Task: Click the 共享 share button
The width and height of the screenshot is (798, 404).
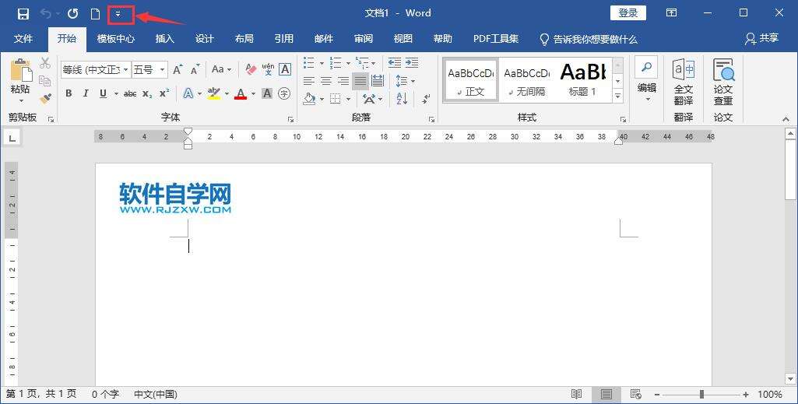Action: (x=761, y=39)
